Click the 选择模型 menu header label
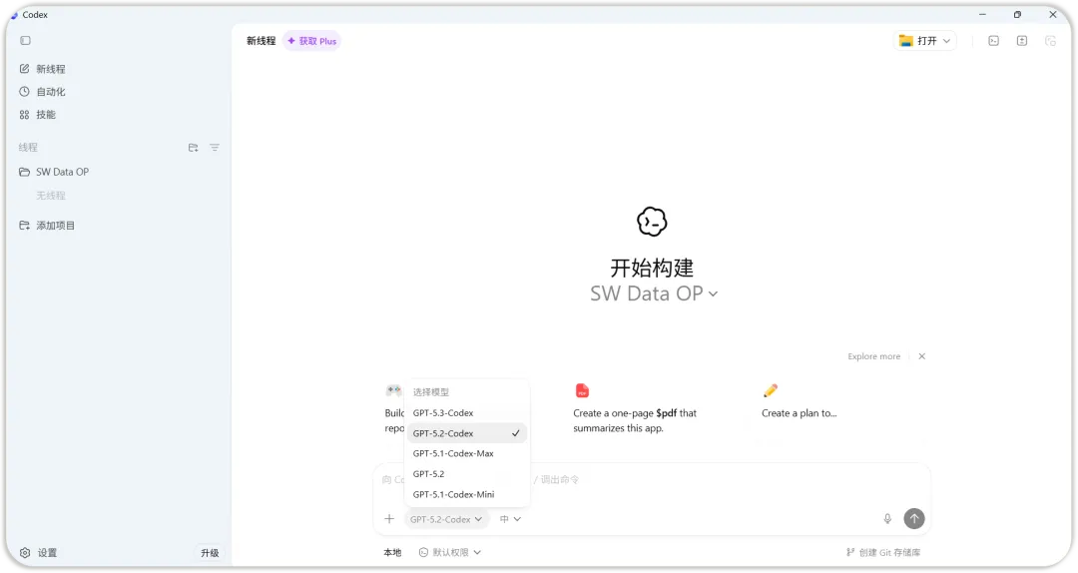The width and height of the screenshot is (1078, 573). (x=431, y=392)
